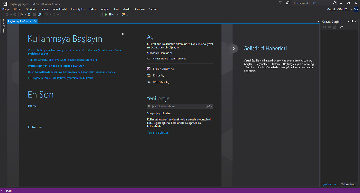
Task: Click the Solution Explorer Home icon
Action: [334, 27]
